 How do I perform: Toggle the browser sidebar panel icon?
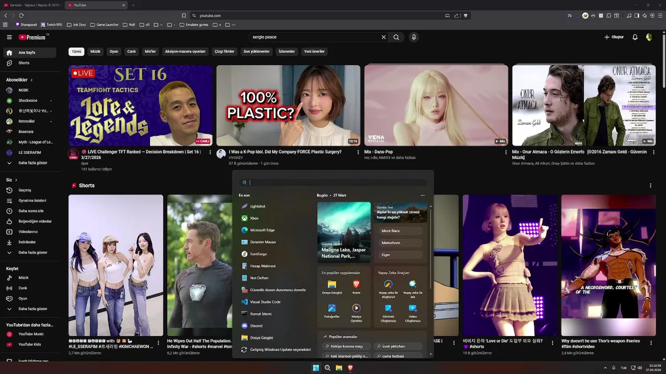point(637,16)
